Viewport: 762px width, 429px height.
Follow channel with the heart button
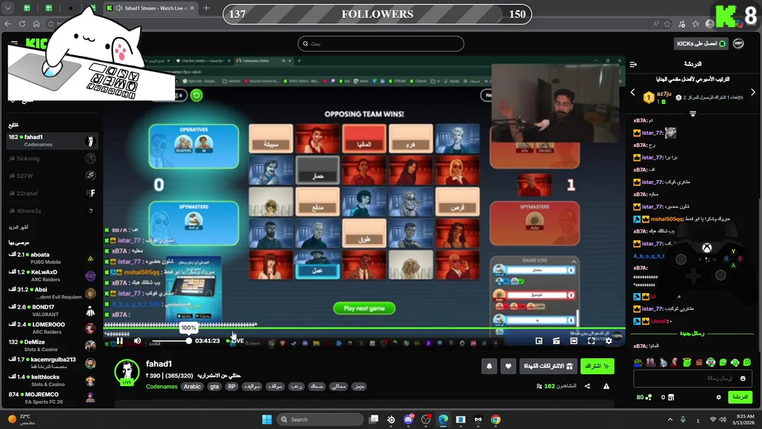508,366
